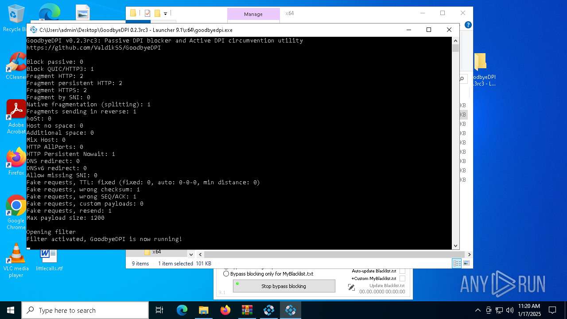
Task: Open WinRAR from the taskbar
Action: coord(247,310)
